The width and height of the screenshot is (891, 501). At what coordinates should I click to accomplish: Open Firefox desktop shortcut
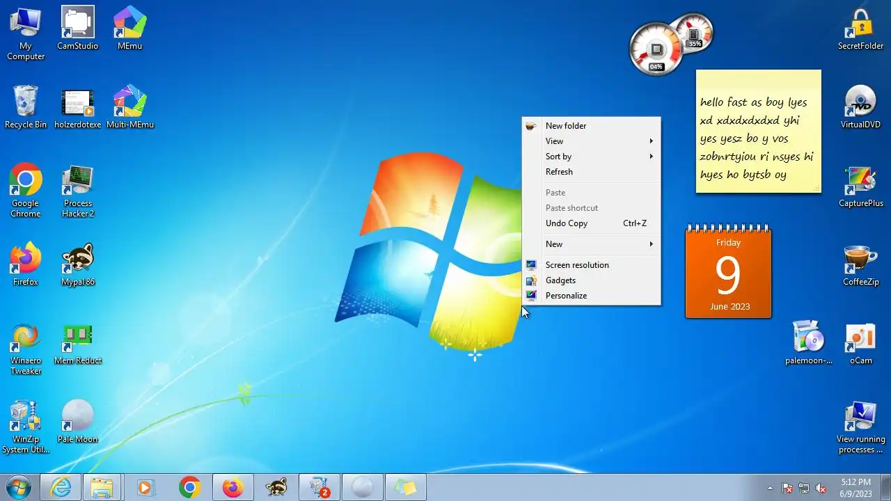point(26,264)
